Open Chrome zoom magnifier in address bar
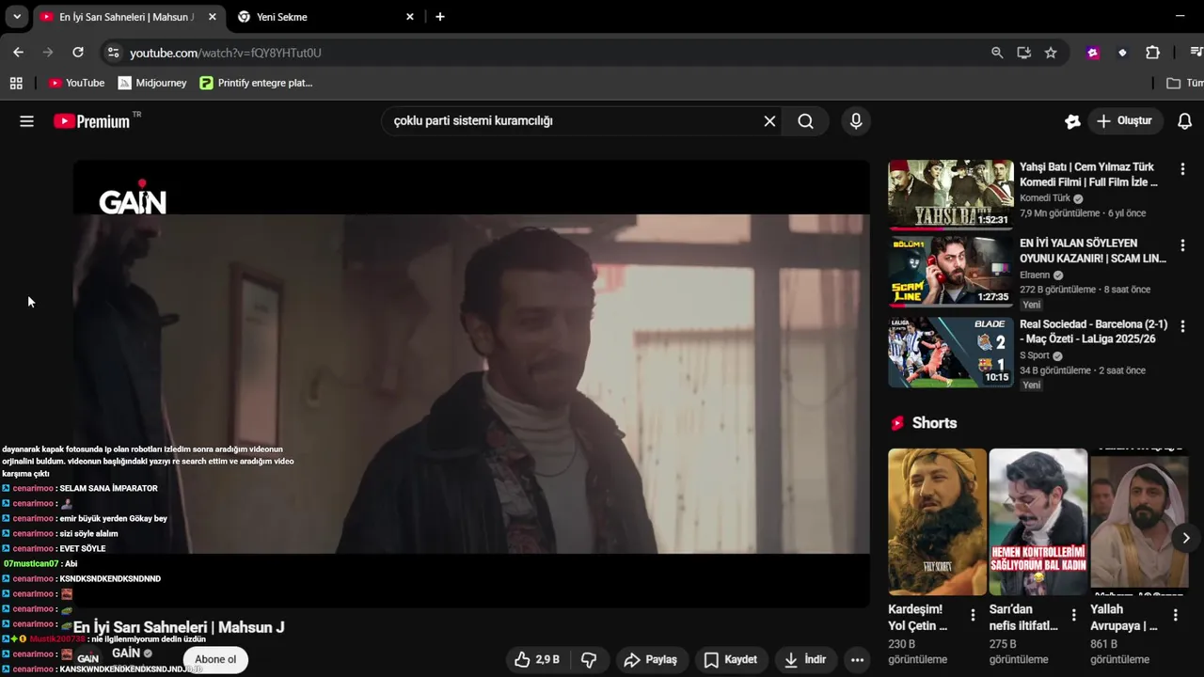The image size is (1204, 677). [x=997, y=53]
